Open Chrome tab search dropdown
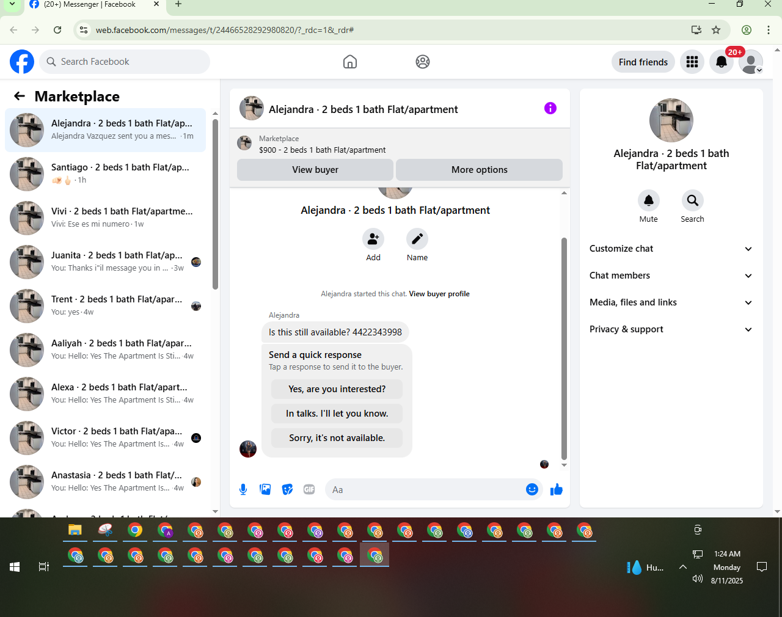Screen dimensions: 782x617 click(x=12, y=4)
